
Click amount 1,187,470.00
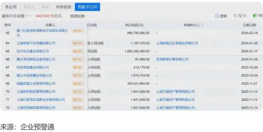(x=140, y=43)
